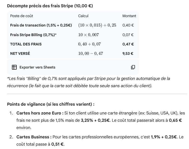
Task: Click the 0,47 € total amount
Action: click(x=128, y=44)
